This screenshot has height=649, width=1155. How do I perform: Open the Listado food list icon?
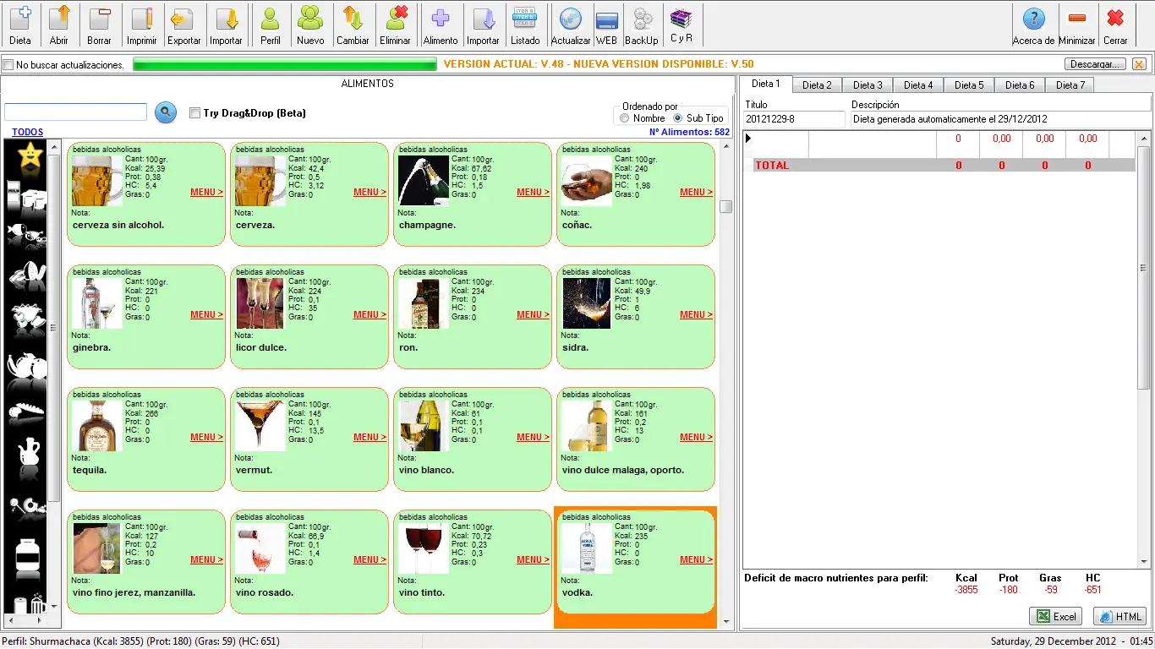tap(525, 25)
